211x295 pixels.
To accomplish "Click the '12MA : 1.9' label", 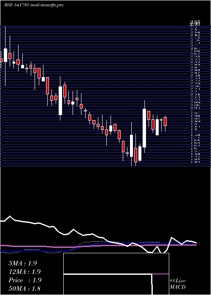I will (x=24, y=272).
